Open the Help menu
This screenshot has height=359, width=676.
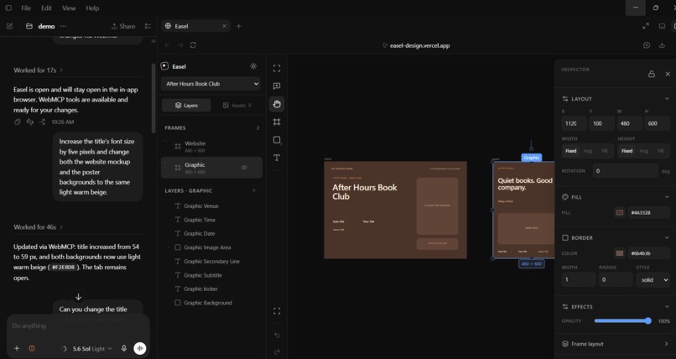point(92,8)
